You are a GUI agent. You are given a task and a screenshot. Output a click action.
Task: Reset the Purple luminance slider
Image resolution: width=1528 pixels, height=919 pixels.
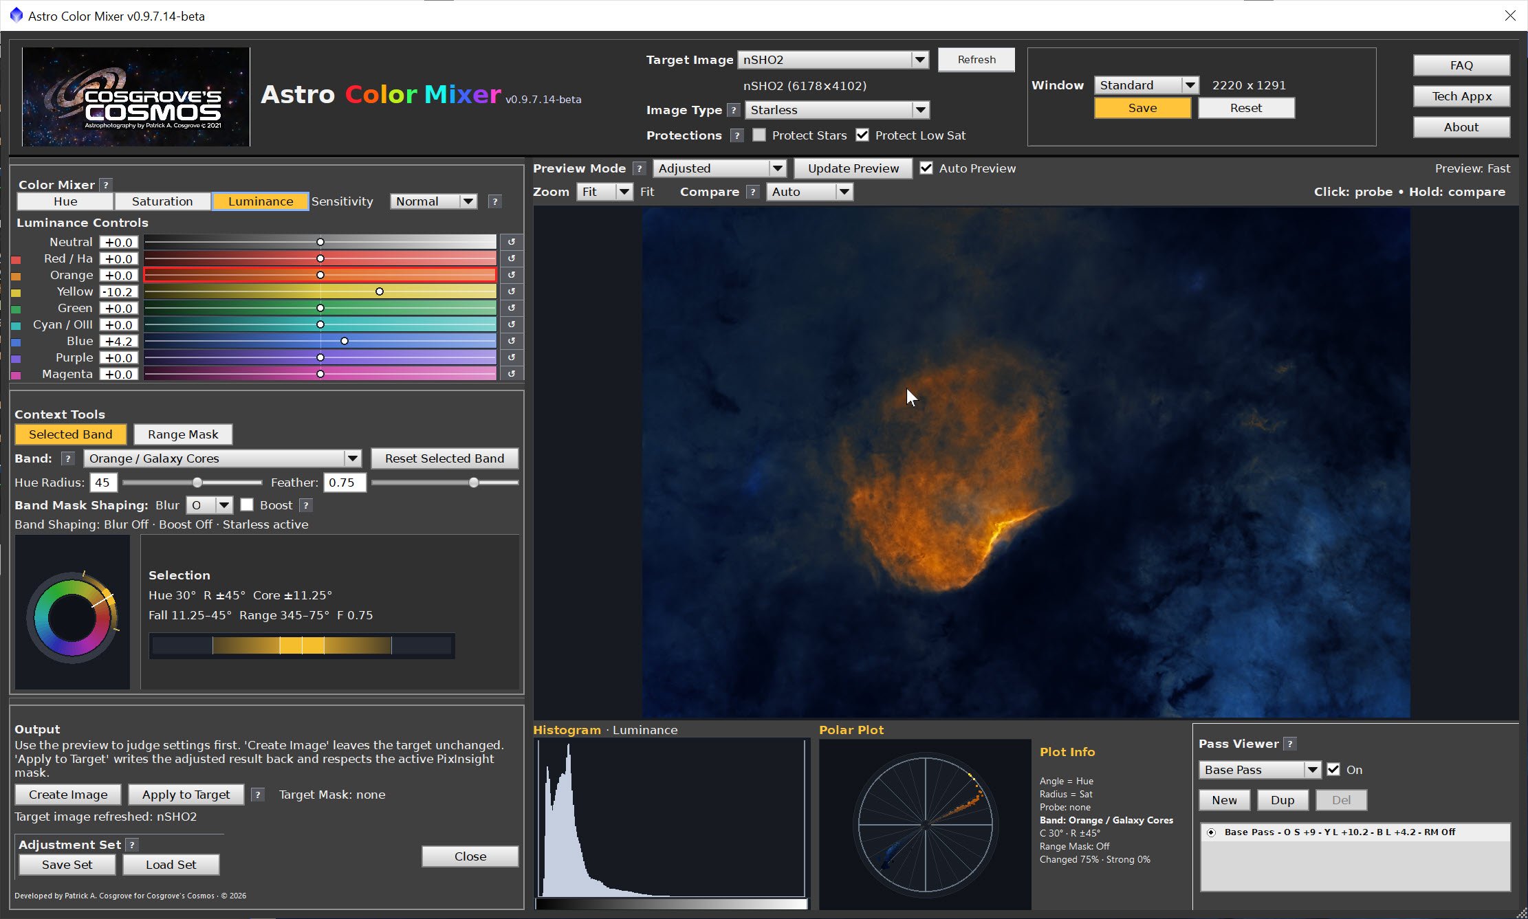click(511, 357)
